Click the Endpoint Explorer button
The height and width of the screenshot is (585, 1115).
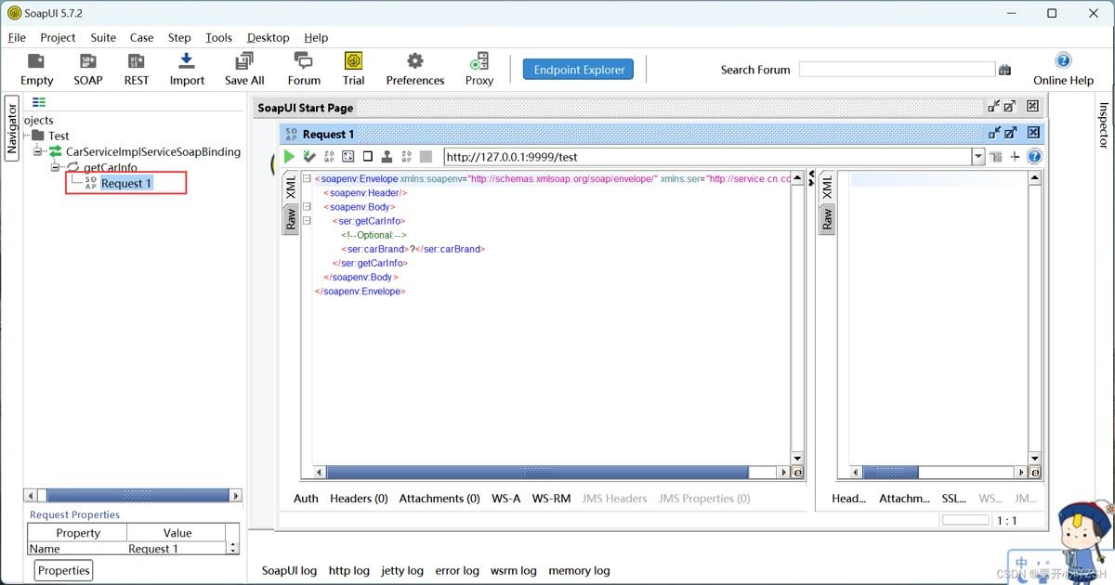point(578,70)
